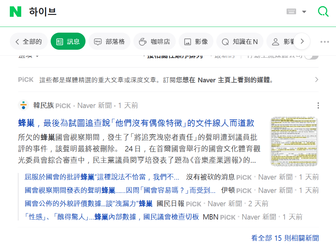Click the publisher name MBN
Viewport: 336px width, 249px height.
point(211,217)
